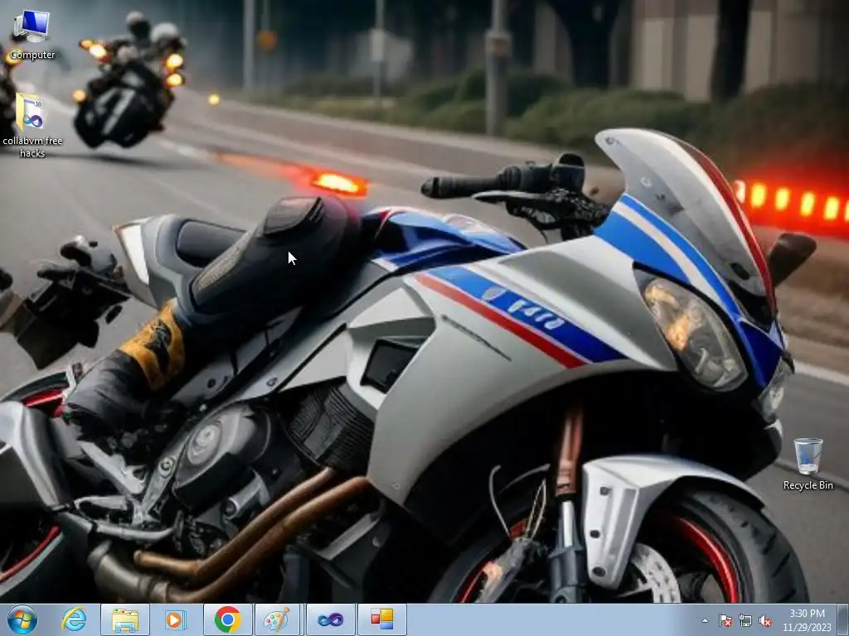Image resolution: width=849 pixels, height=636 pixels.
Task: Open the Paint palette taskbar icon
Action: pyautogui.click(x=277, y=619)
